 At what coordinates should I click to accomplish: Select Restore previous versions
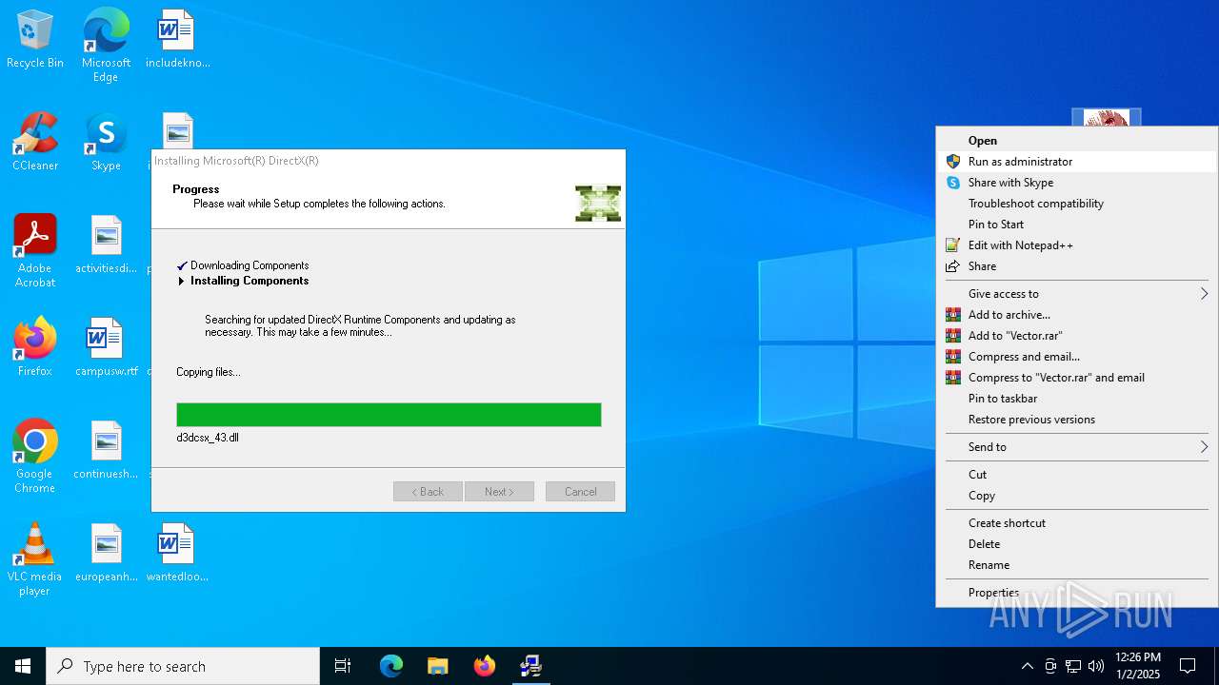1077,420
